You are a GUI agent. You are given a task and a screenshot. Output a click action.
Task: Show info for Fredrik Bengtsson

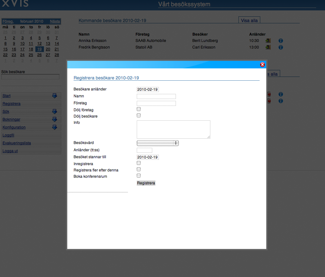click(281, 47)
